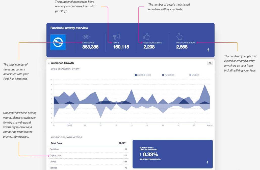Click the Facebook logo in overview banner
Screen dimensions: 260x170
[208, 50]
